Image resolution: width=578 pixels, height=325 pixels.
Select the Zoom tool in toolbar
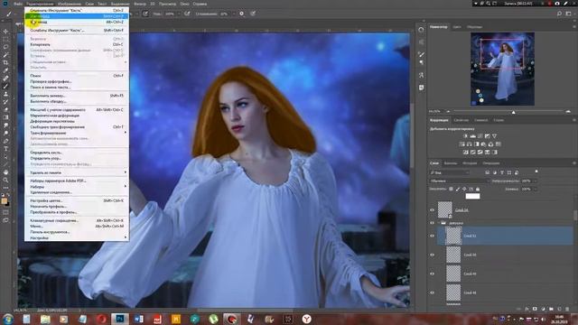[x=6, y=180]
